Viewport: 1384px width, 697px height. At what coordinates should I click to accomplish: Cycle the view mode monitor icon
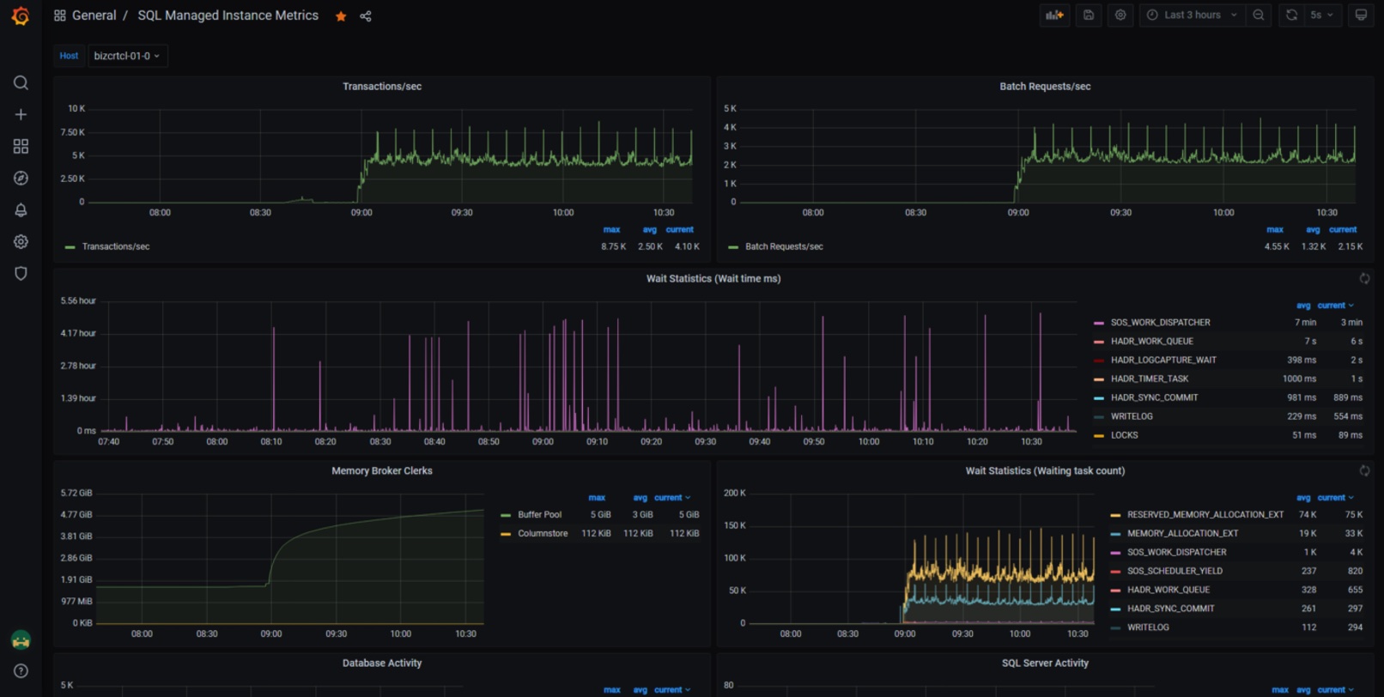tap(1361, 15)
